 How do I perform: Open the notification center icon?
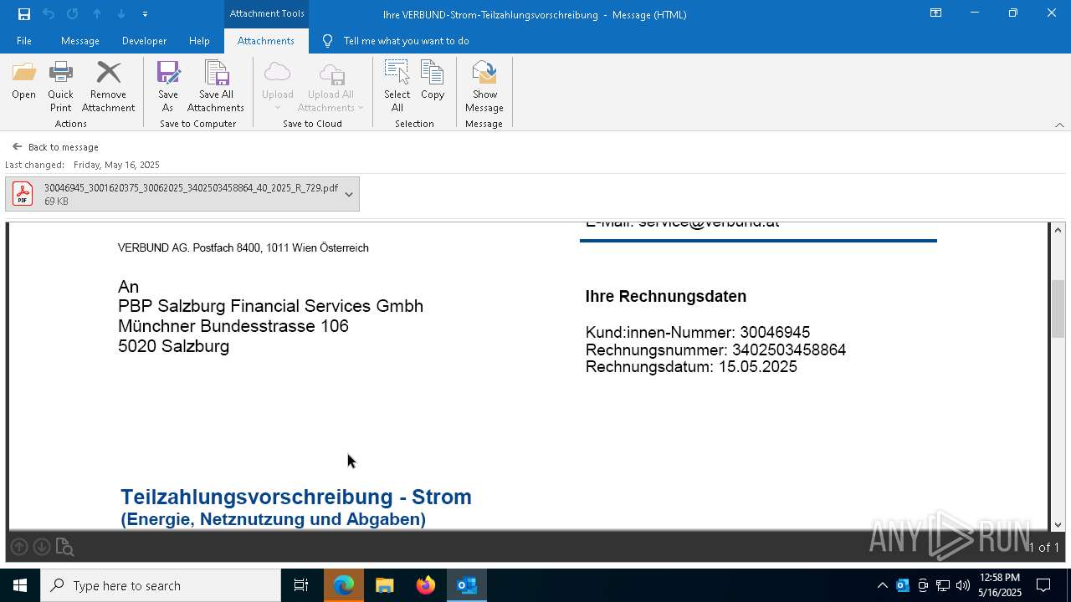(x=1043, y=585)
